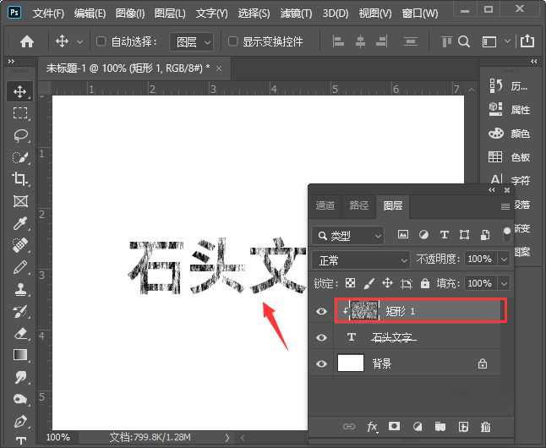Select the Crop tool
Image resolution: width=546 pixels, height=448 pixels.
pyautogui.click(x=20, y=178)
